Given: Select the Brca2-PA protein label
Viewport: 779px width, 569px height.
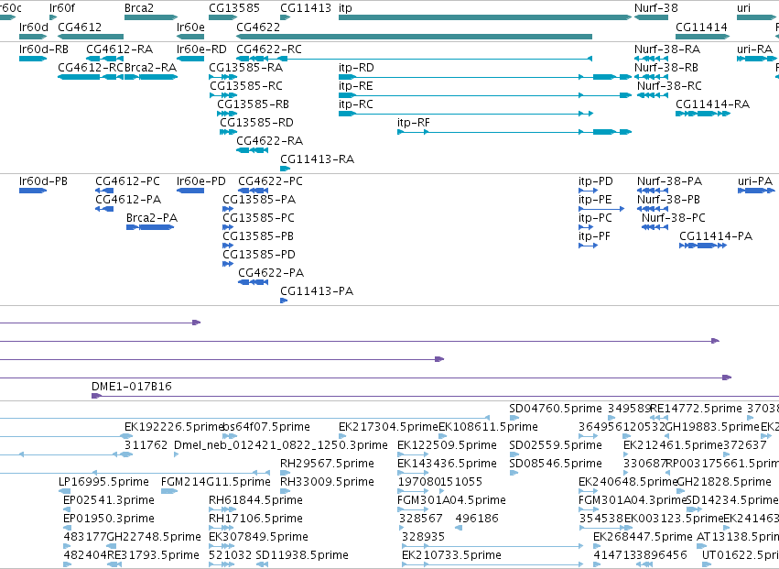Looking at the screenshot, I should [152, 218].
